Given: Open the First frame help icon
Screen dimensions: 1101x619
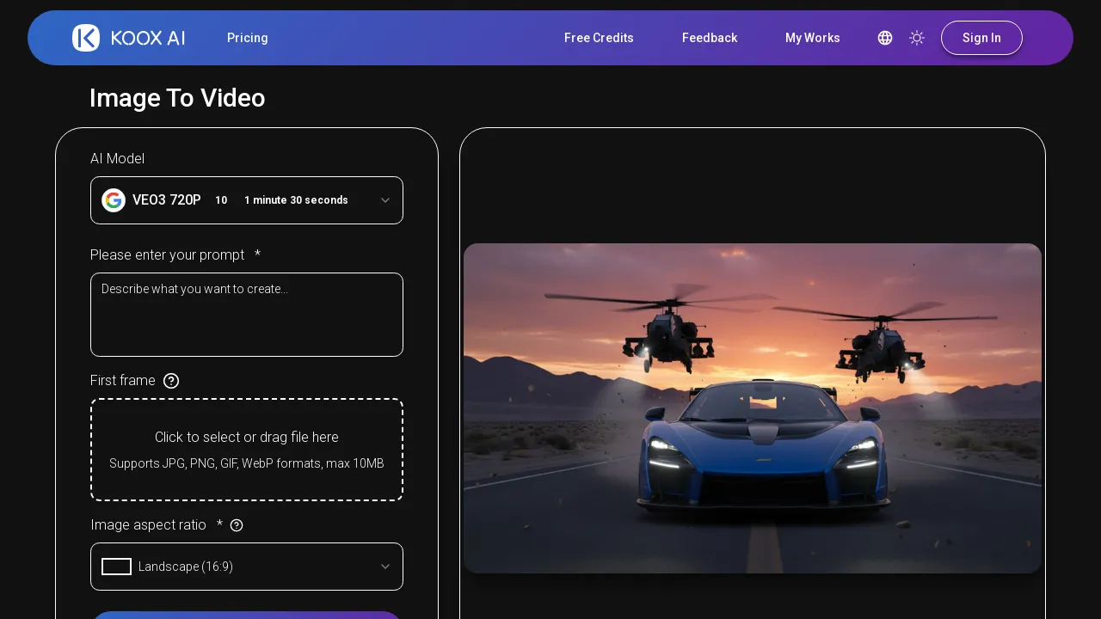Looking at the screenshot, I should point(171,381).
